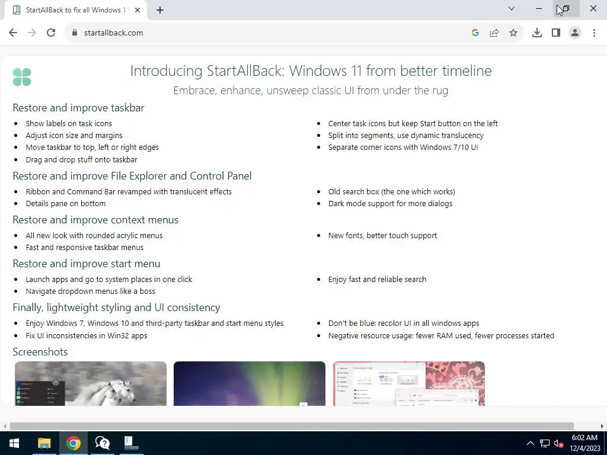Open the pink themed screenshot thumbnail
Viewport: 607px width, 455px height.
(x=409, y=383)
